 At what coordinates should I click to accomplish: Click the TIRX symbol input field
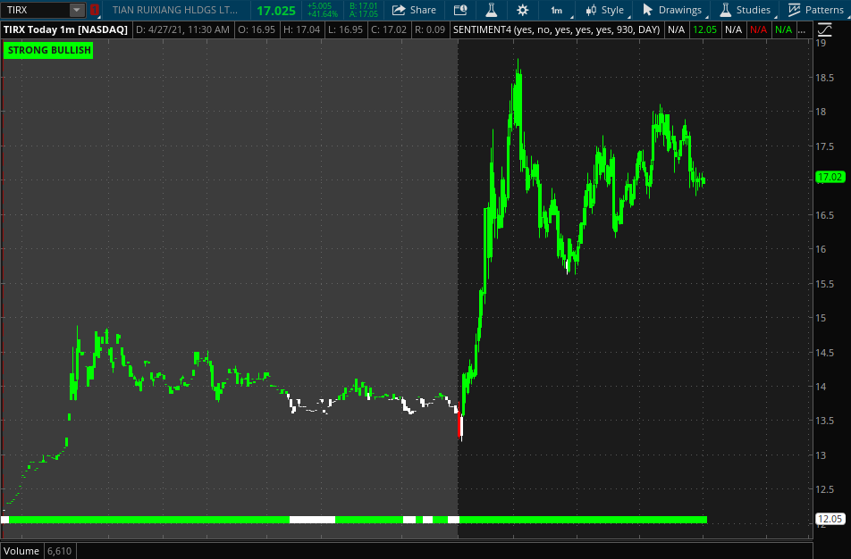[36, 10]
